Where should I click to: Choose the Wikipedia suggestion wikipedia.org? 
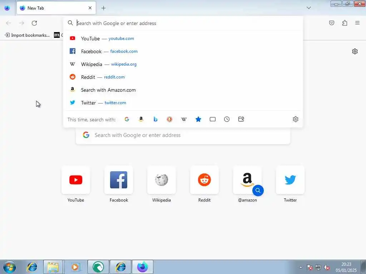(183, 64)
